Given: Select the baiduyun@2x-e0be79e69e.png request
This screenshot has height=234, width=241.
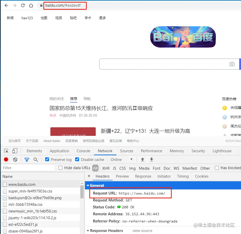Looking at the screenshot, I should coord(41,198).
